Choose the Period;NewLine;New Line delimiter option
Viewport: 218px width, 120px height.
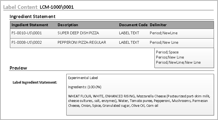click(x=178, y=62)
